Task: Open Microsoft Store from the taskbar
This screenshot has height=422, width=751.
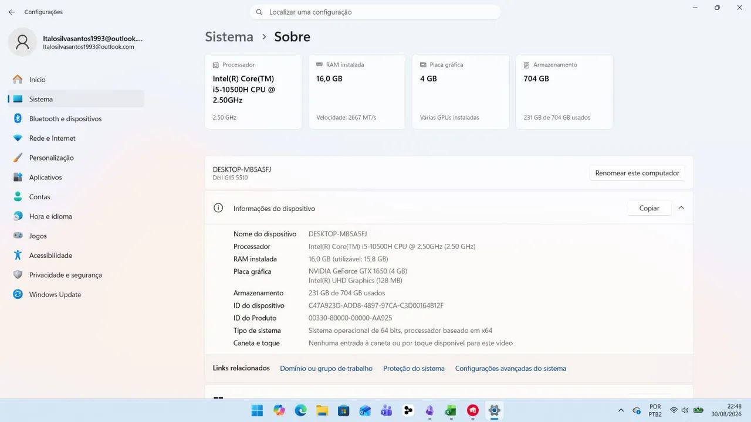Action: pos(343,410)
